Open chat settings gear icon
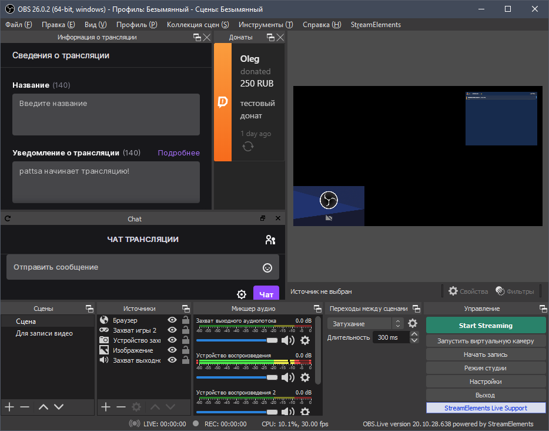Viewport: 549px width, 431px height. point(241,294)
